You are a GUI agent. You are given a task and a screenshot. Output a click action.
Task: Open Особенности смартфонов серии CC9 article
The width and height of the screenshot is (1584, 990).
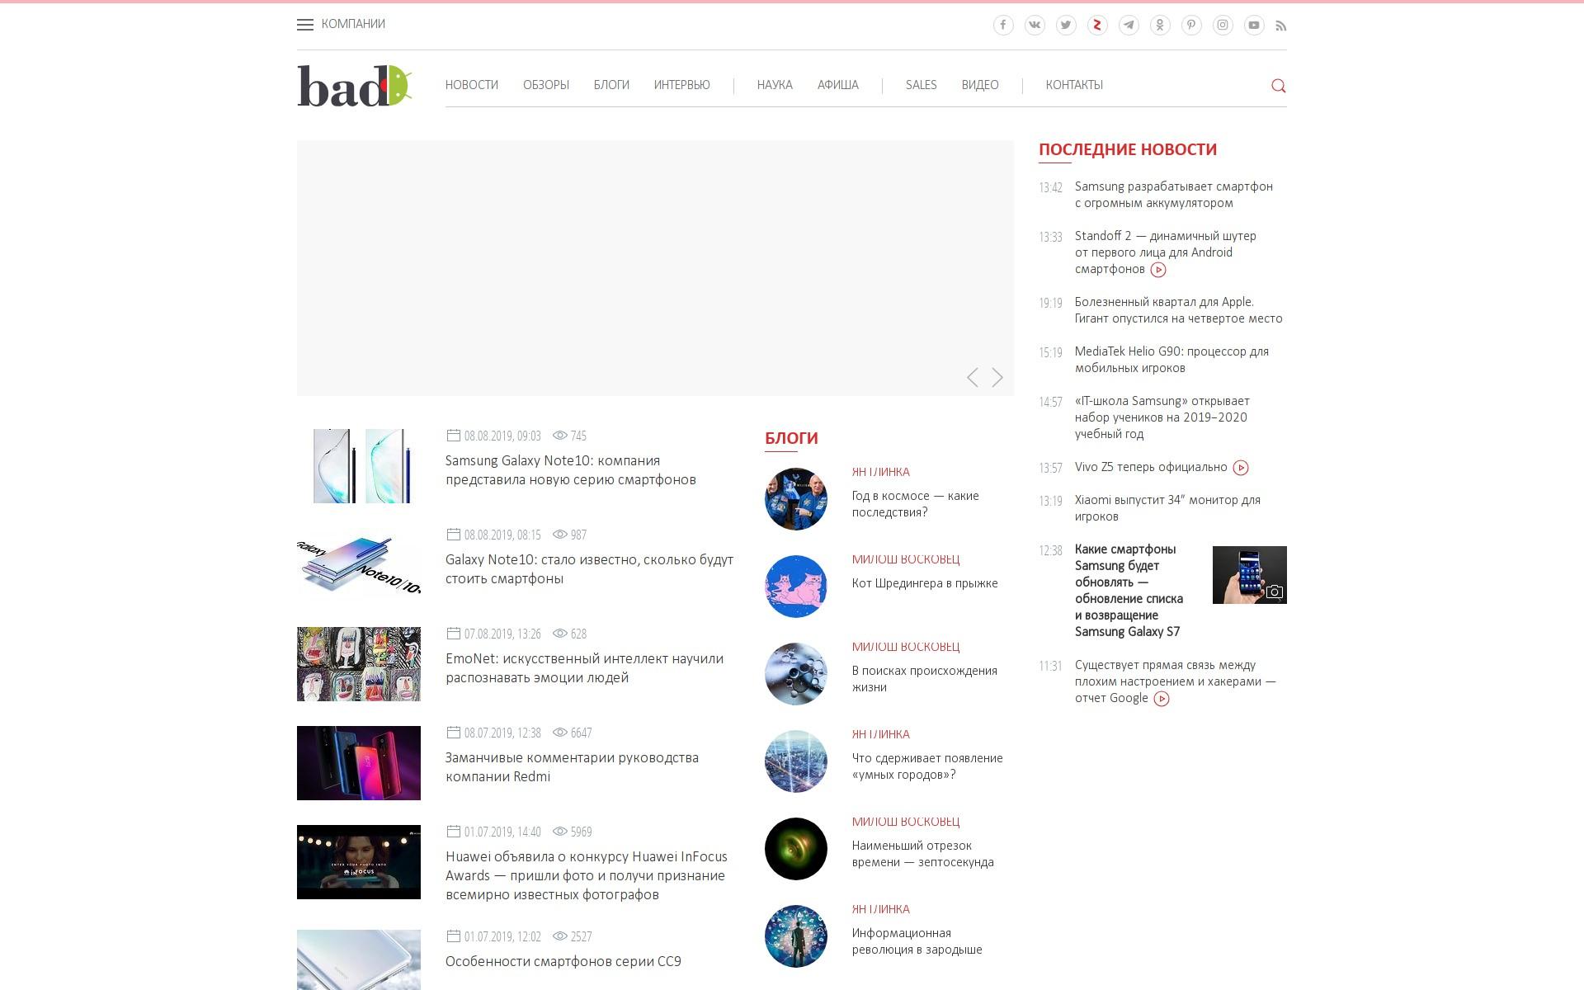tap(563, 961)
